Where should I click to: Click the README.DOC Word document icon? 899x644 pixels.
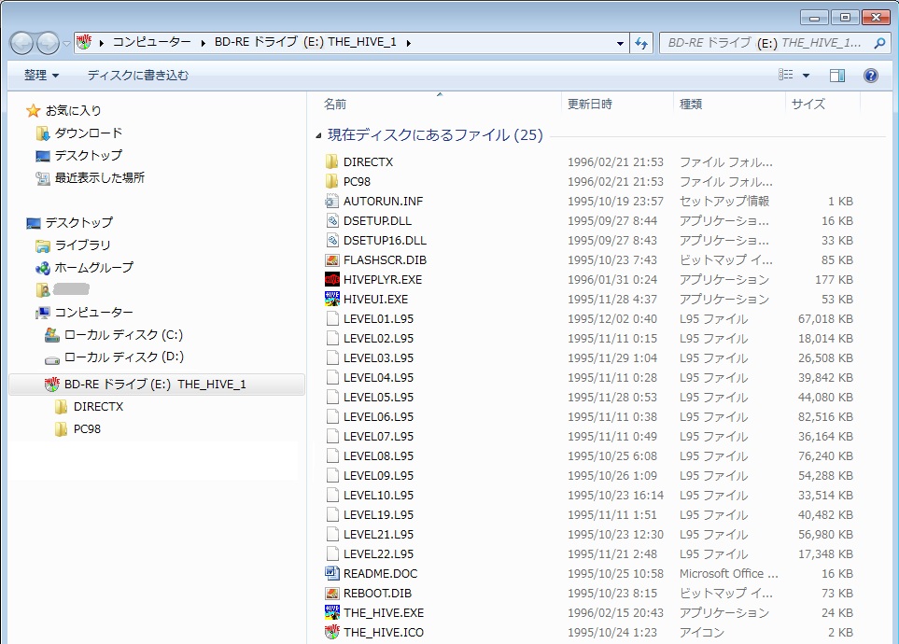[332, 573]
